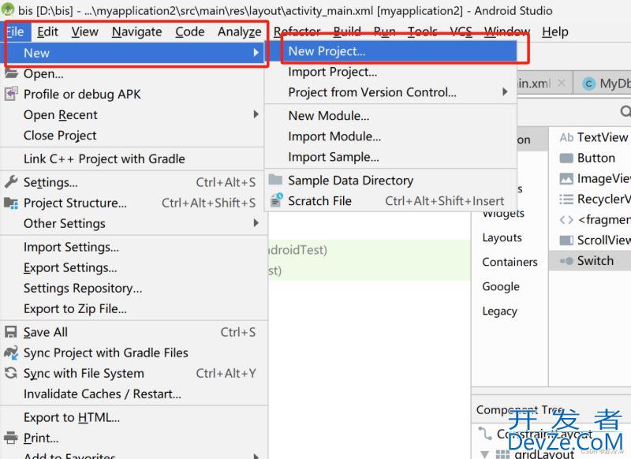
Task: Open the Code menu
Action: coord(190,32)
